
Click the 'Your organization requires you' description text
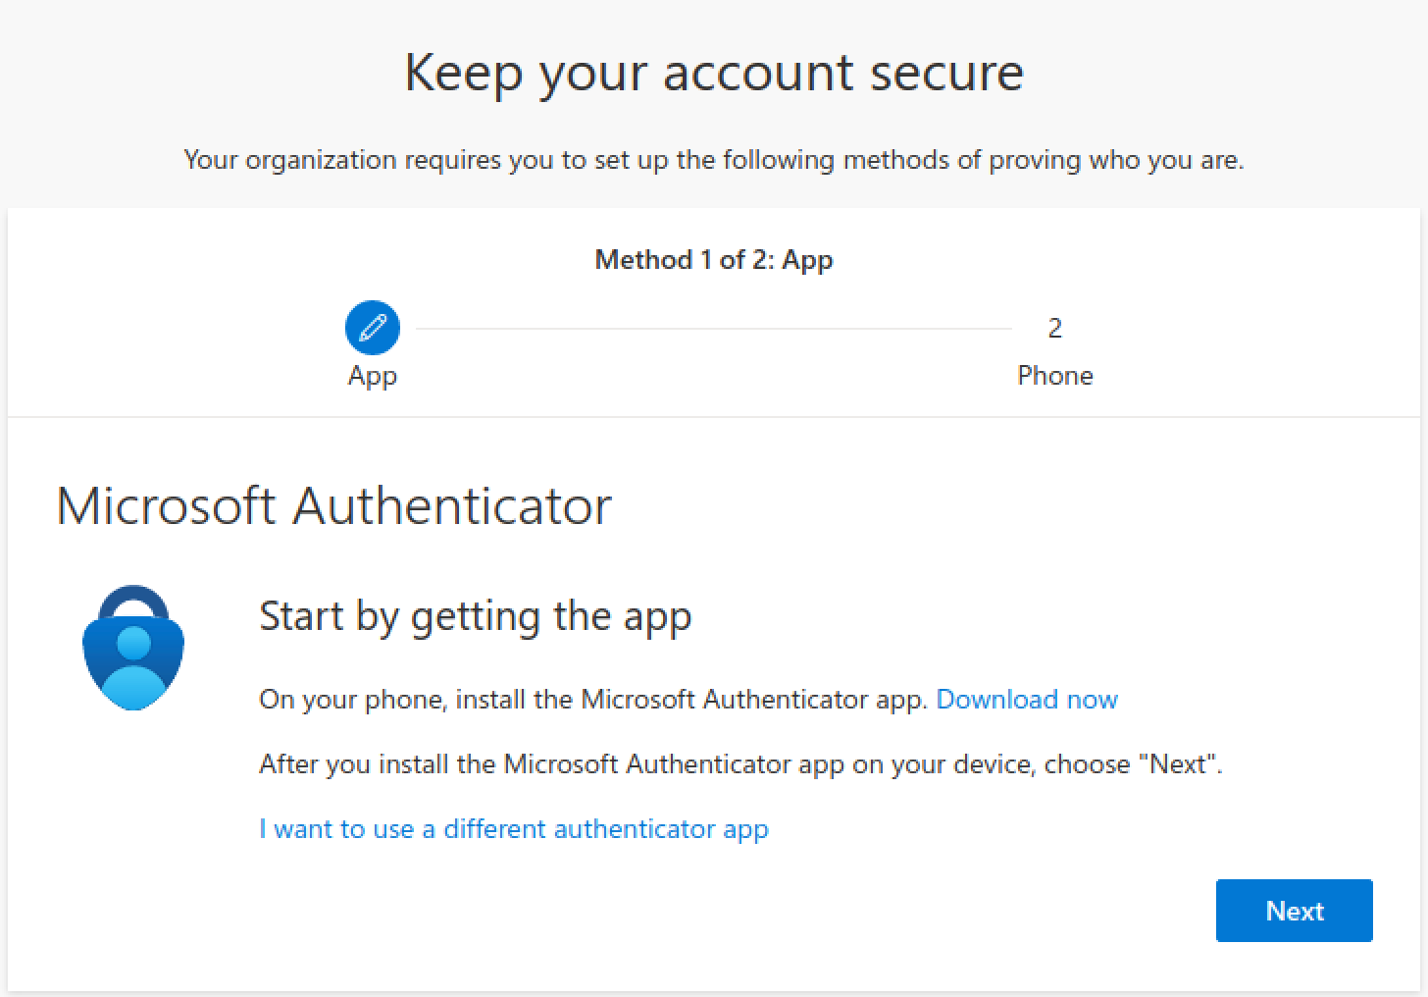coord(714,160)
